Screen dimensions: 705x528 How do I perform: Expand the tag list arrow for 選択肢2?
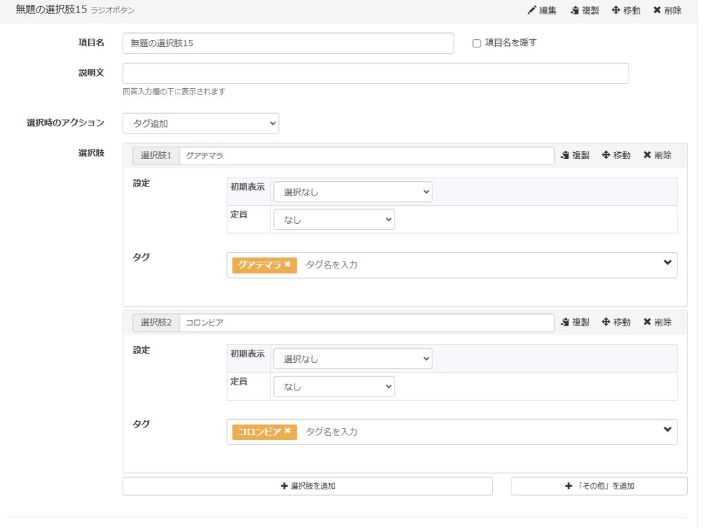click(x=666, y=430)
